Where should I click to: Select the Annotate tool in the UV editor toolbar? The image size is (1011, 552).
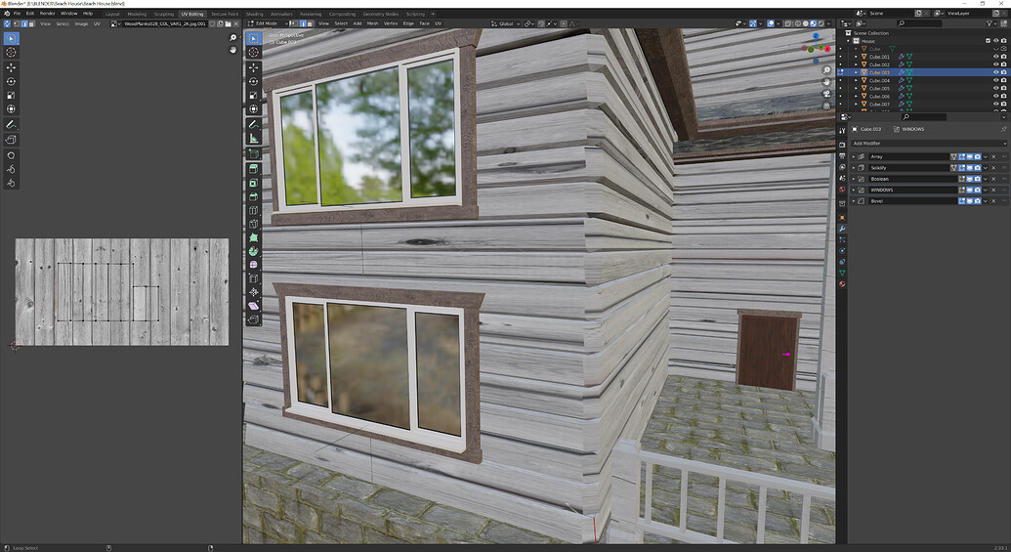click(11, 124)
